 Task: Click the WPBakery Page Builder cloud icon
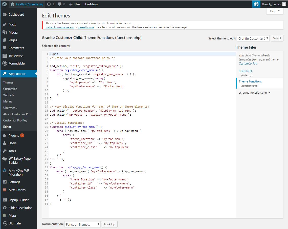[5, 159]
